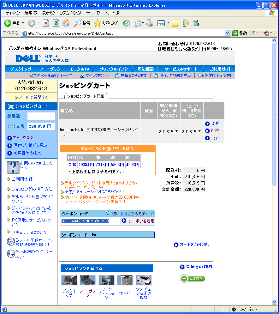Click the Server category computer icon
This screenshot has width=279, height=314.
point(125,280)
